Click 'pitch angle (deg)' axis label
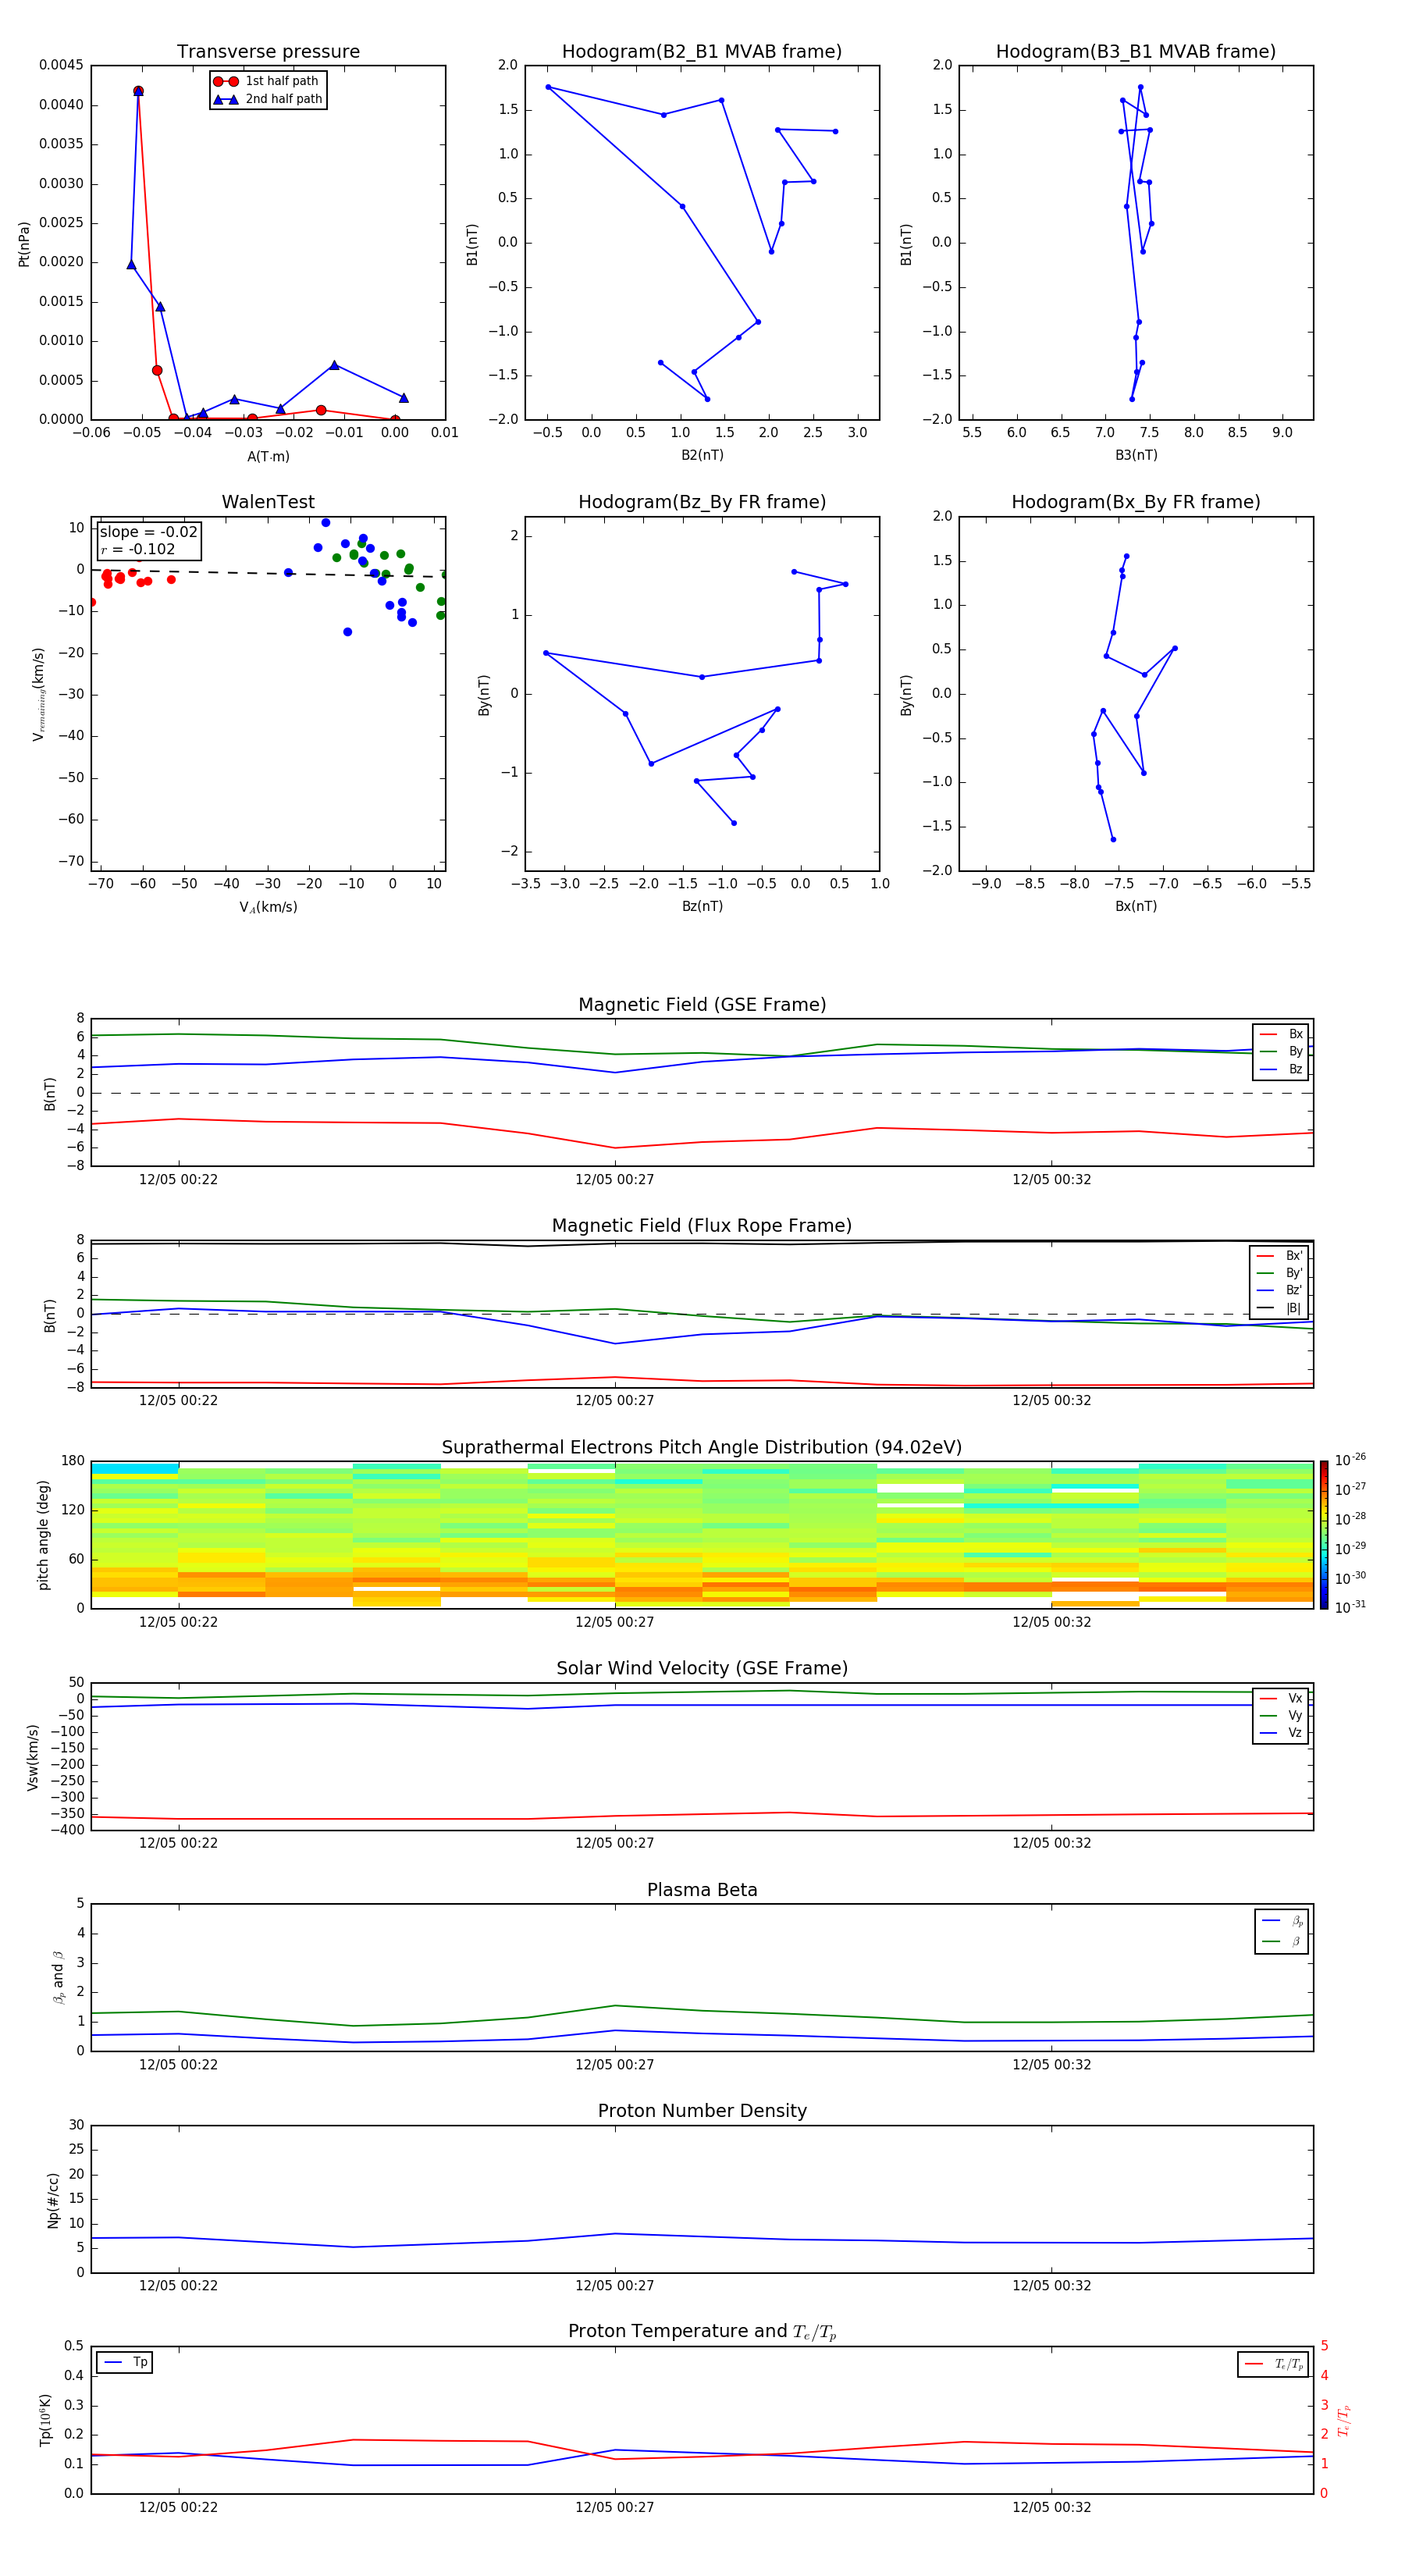The height and width of the screenshot is (2576, 1405). click(43, 1535)
